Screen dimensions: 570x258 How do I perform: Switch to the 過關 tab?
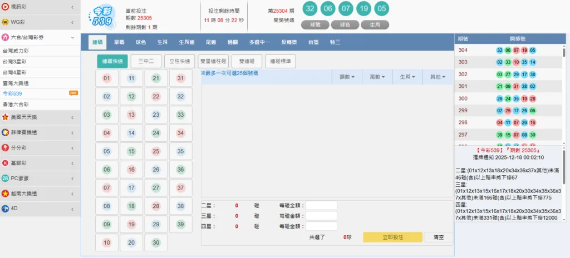pyautogui.click(x=233, y=42)
